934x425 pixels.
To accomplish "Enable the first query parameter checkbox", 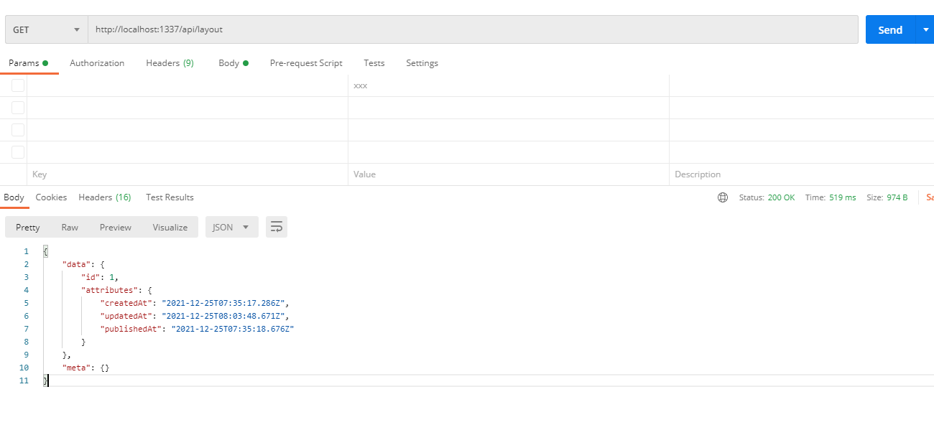I will [x=18, y=85].
